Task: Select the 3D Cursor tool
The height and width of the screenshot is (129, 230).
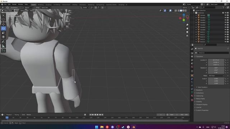Action: pos(3,20)
